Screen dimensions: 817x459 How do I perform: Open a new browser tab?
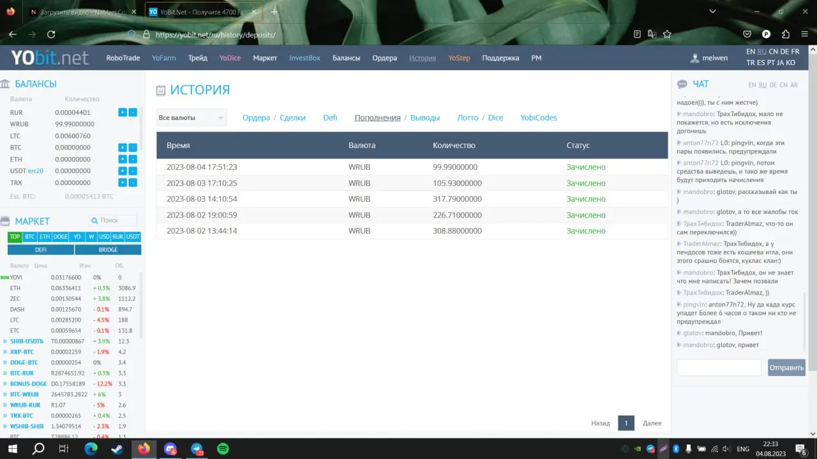click(x=274, y=11)
